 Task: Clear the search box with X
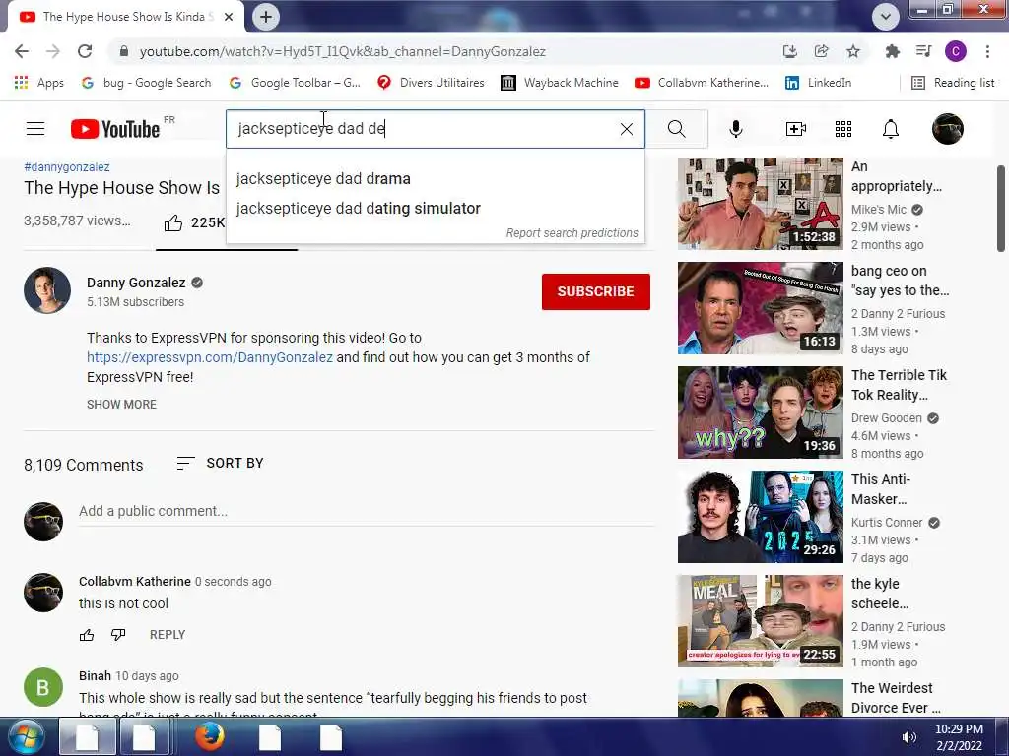pyautogui.click(x=626, y=129)
